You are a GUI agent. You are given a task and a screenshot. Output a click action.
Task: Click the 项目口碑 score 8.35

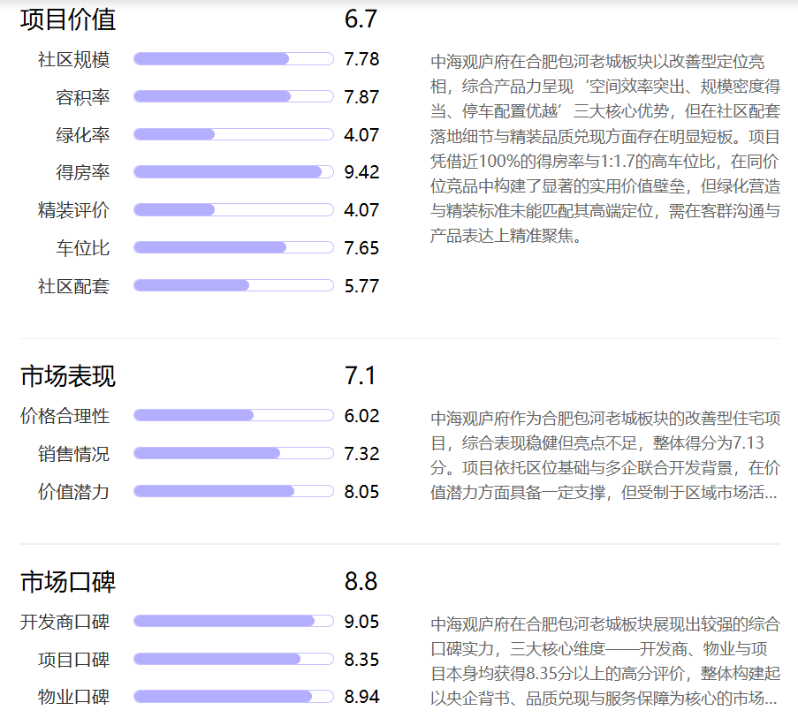point(361,659)
